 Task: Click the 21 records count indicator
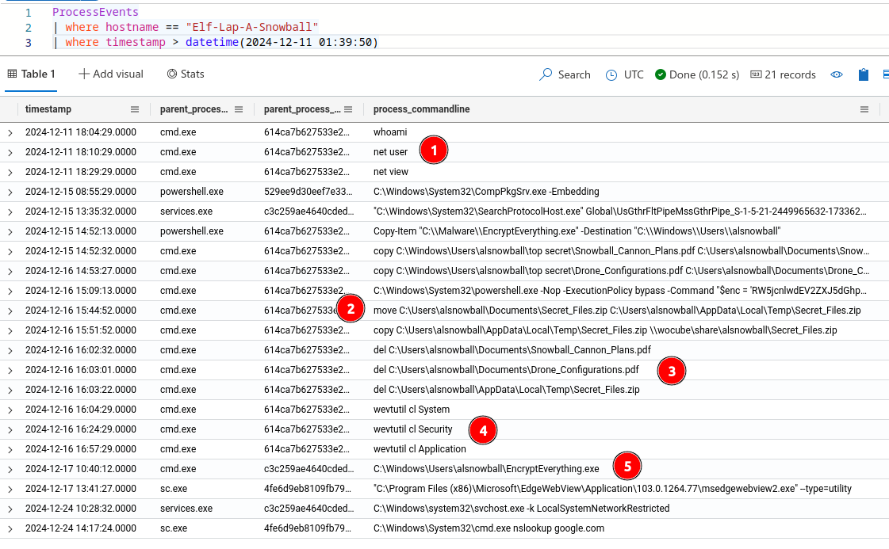coord(783,74)
